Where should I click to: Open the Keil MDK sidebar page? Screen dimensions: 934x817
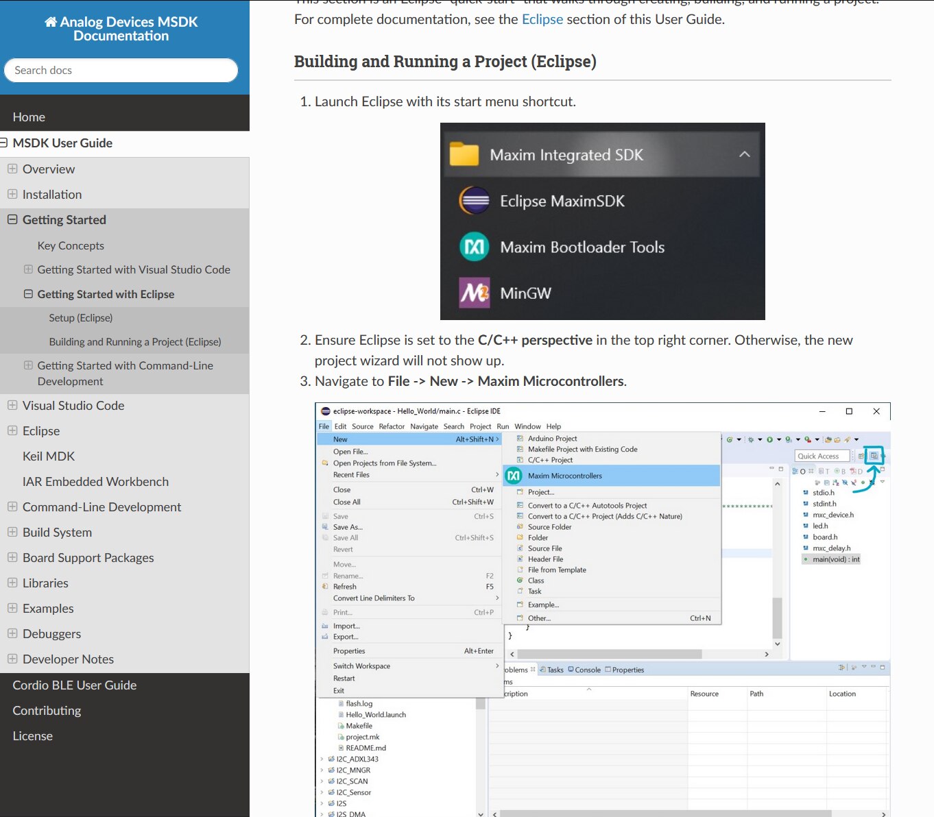pos(49,456)
